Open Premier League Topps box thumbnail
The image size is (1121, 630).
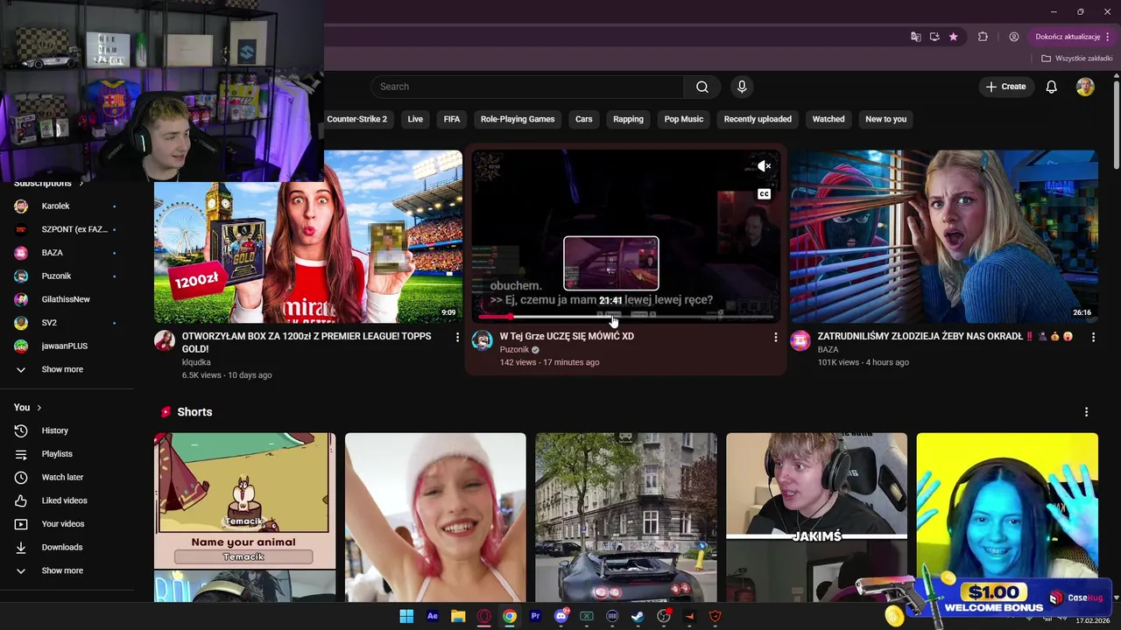[x=308, y=236]
